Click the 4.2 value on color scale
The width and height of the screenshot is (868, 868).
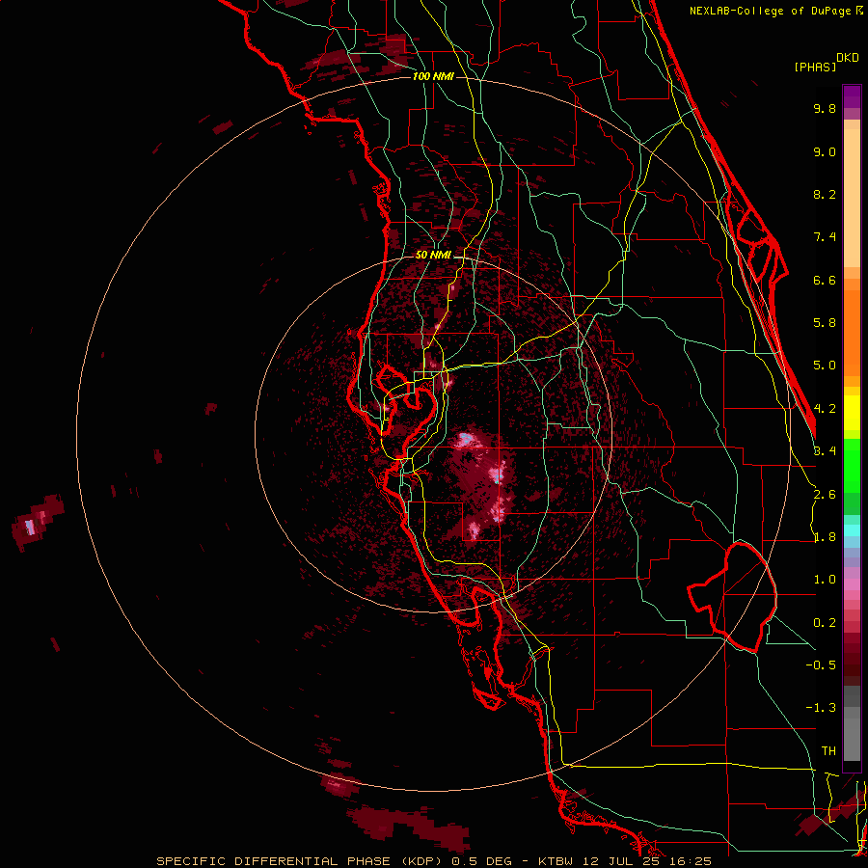[825, 409]
